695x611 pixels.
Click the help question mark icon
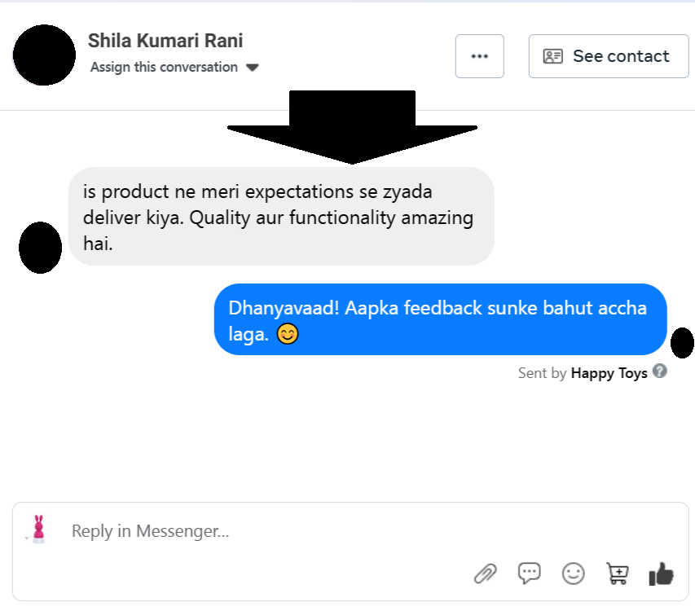click(660, 371)
